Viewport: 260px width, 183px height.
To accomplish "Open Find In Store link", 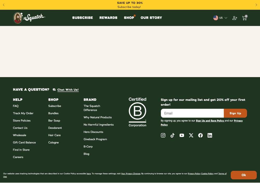I will tap(21, 150).
